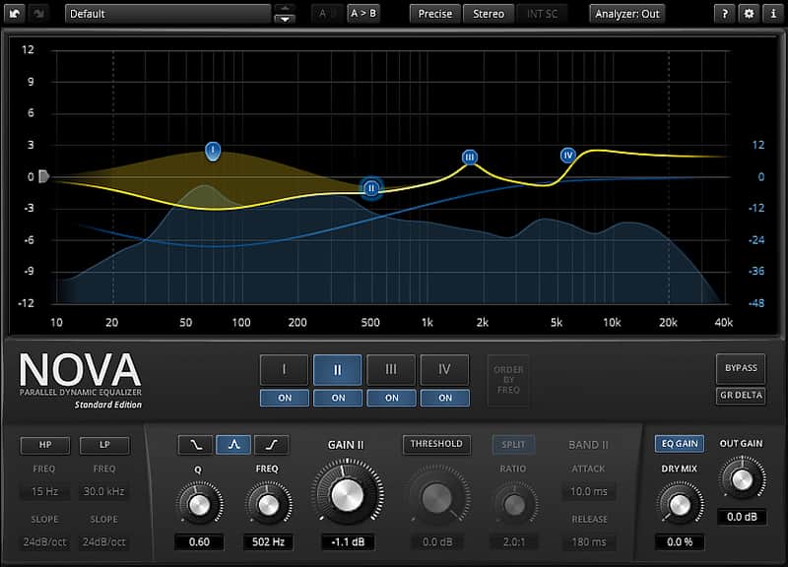Click the zero dB display range handle
The height and width of the screenshot is (567, 788).
[43, 176]
